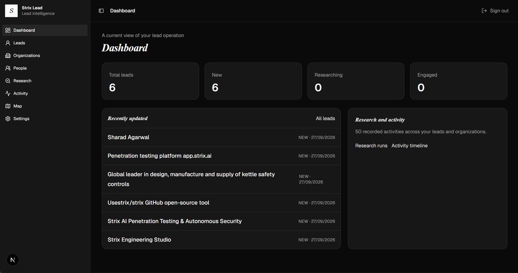The height and width of the screenshot is (273, 518).
Task: Open the Usestrix/strix GitHub open-source tool lead
Action: pos(221,203)
